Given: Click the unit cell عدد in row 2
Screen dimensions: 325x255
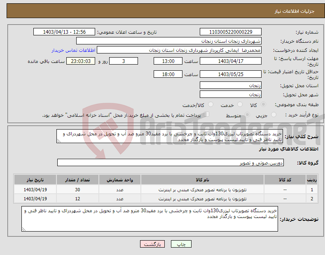Looking at the screenshot, I should tap(120, 199).
